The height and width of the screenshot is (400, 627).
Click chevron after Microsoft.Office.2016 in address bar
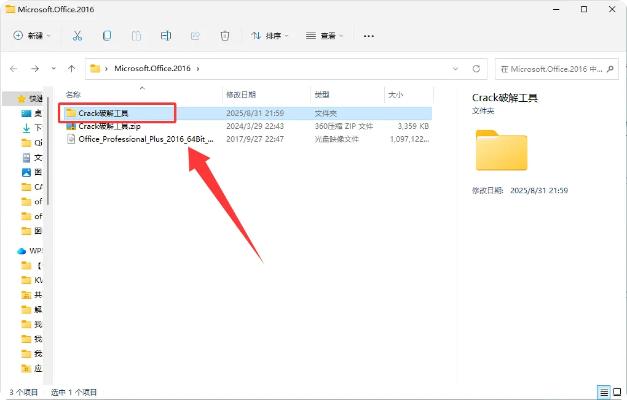[x=197, y=69]
